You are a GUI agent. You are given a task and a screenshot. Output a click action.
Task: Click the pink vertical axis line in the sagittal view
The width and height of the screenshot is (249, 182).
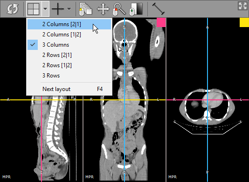pyautogui.click(x=41, y=138)
